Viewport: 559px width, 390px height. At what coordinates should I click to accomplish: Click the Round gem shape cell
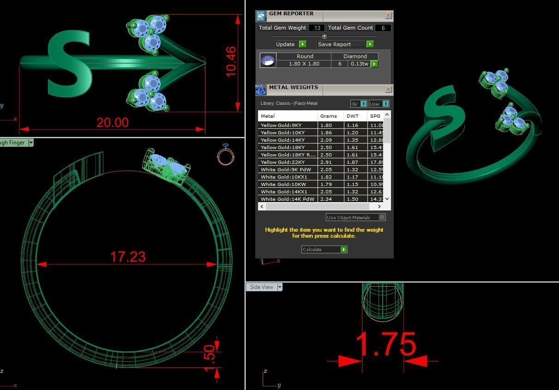[305, 56]
